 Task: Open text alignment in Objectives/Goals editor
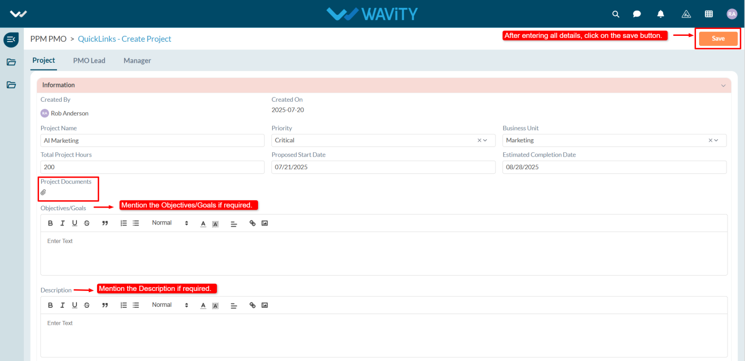pos(234,223)
